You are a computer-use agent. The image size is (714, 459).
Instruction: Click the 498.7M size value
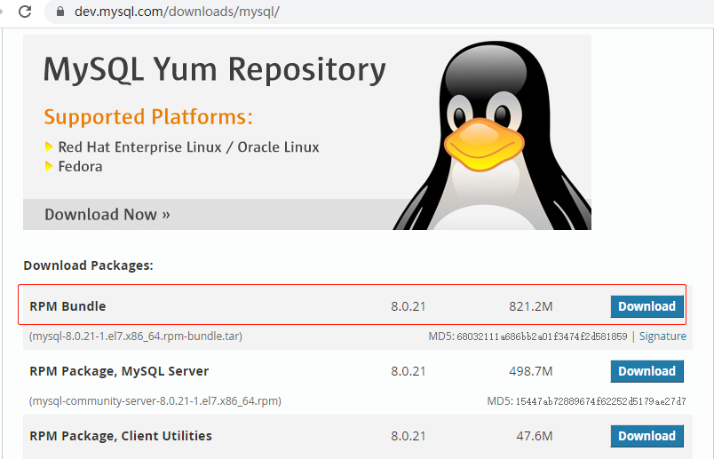pyautogui.click(x=530, y=371)
